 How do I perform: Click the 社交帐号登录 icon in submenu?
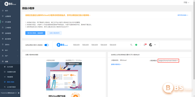click(5, 87)
